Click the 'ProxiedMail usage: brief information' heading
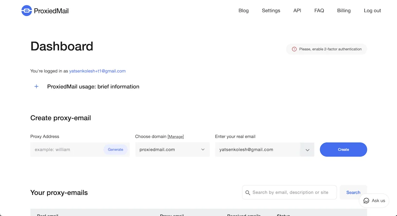The width and height of the screenshot is (397, 216). click(x=93, y=87)
